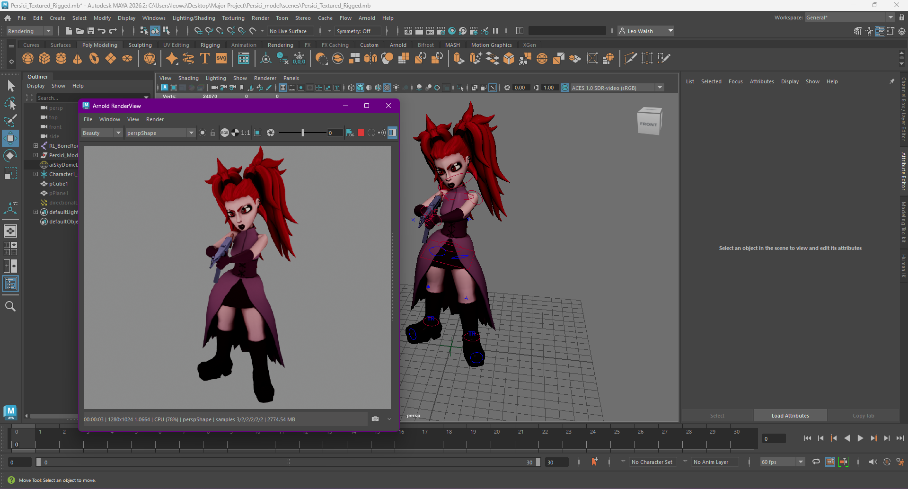Click the Crop Region icon in RenderView
Screen dimensions: 908x489
(x=257, y=133)
